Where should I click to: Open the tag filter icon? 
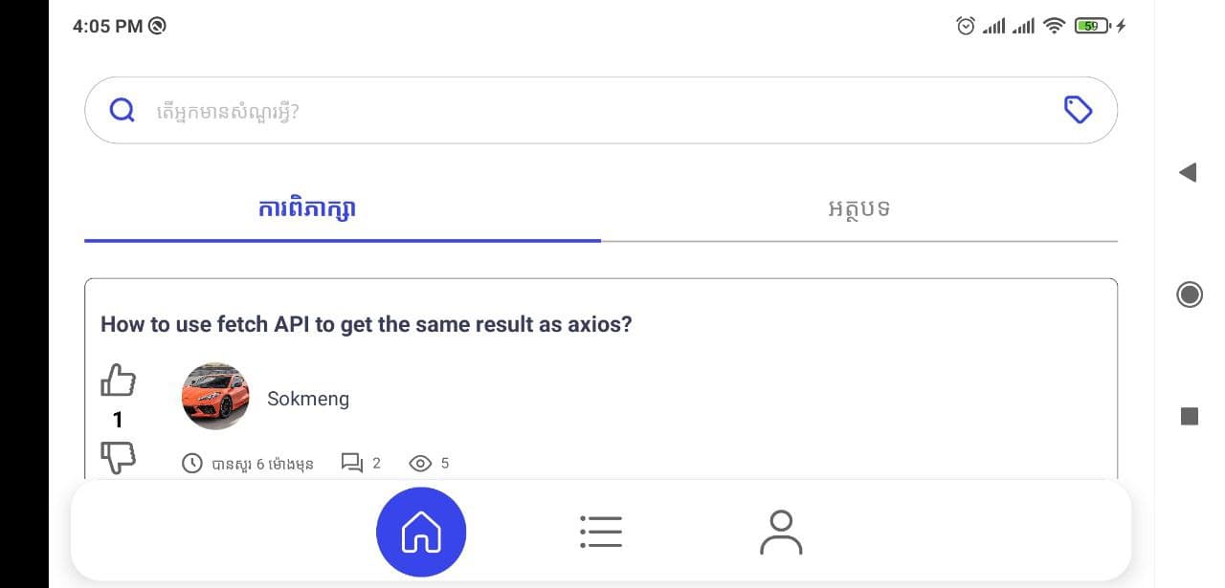(1078, 110)
